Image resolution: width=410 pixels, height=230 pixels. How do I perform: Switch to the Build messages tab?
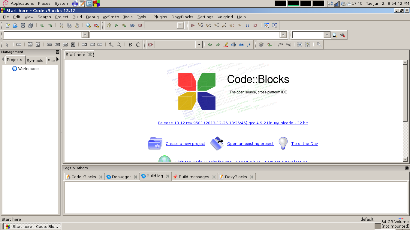click(x=194, y=177)
